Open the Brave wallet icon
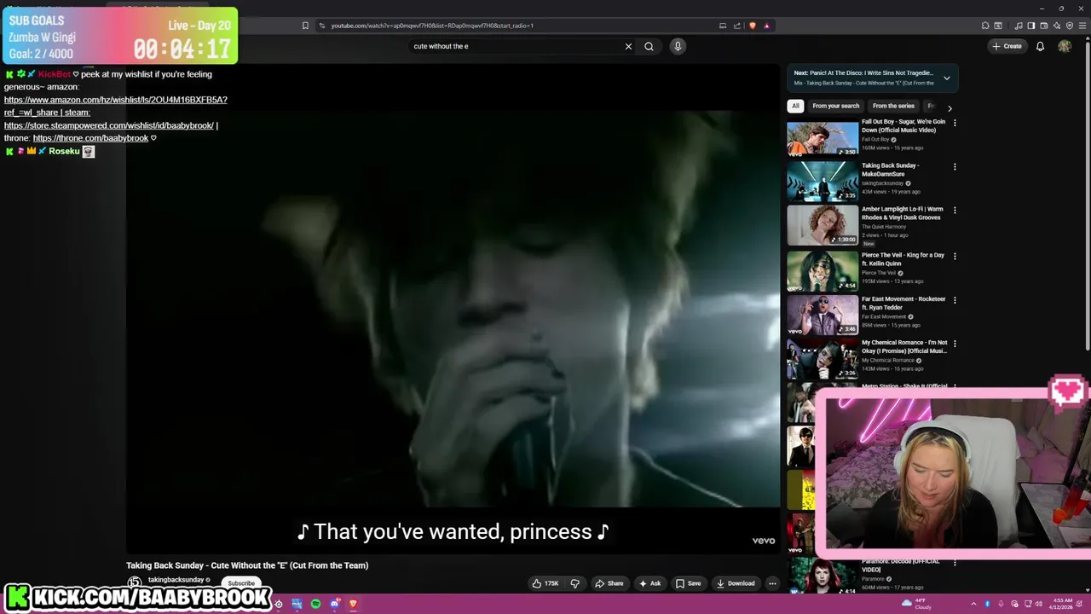The height and width of the screenshot is (614, 1091). pyautogui.click(x=1043, y=26)
